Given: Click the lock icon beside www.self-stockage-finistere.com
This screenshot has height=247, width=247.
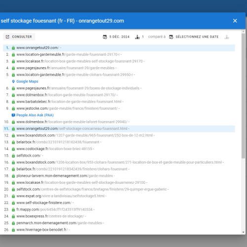Looking at the screenshot, I should [x=13, y=203].
